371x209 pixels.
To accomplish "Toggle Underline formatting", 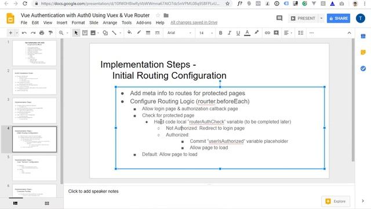I will pos(238,33).
